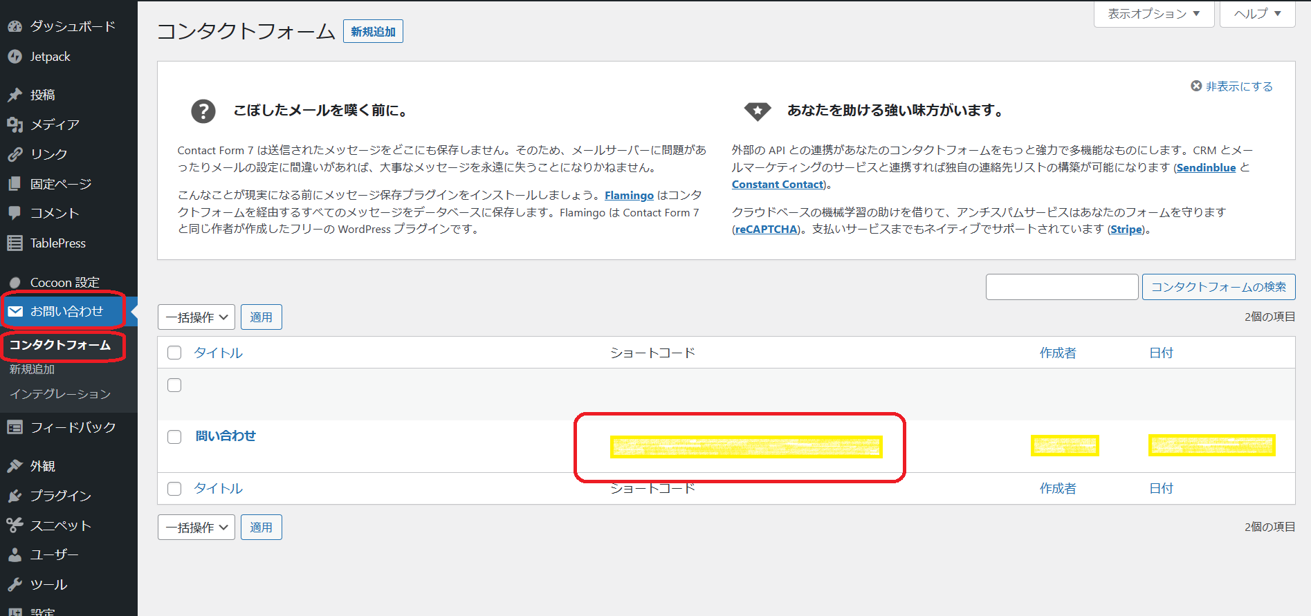Select コンタクトフォーム submenu item
Screen dimensions: 1311x616
[x=60, y=345]
